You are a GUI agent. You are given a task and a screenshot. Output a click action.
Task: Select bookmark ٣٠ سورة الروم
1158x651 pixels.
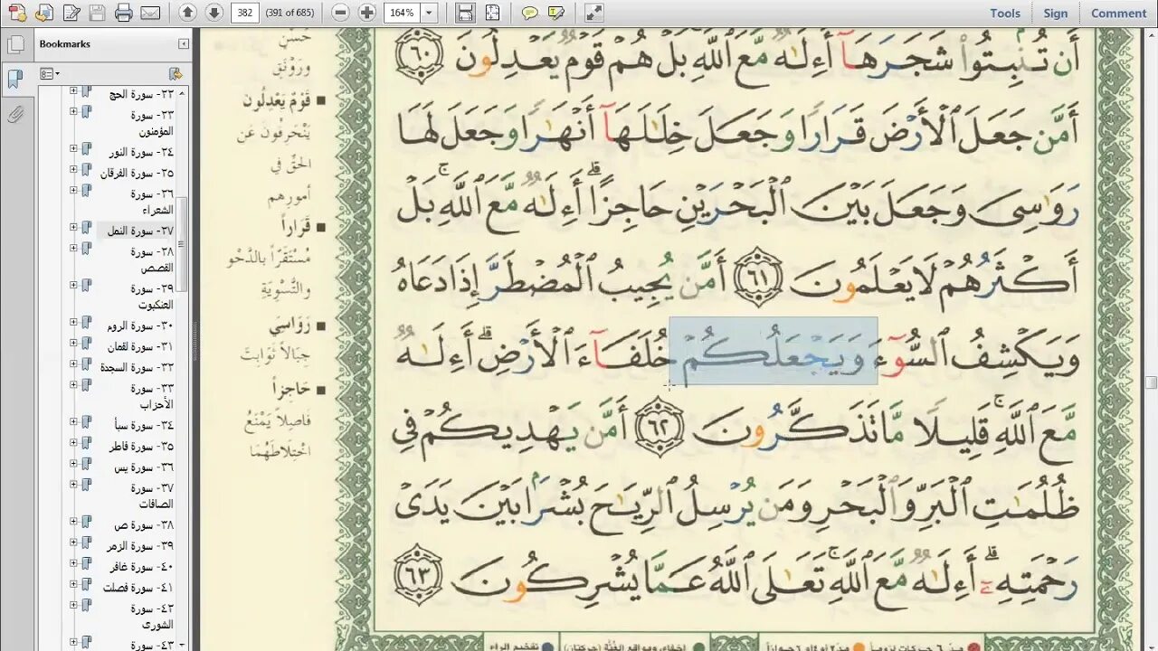pyautogui.click(x=140, y=326)
